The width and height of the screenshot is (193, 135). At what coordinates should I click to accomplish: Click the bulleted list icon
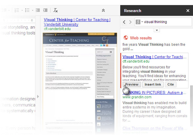27,10
